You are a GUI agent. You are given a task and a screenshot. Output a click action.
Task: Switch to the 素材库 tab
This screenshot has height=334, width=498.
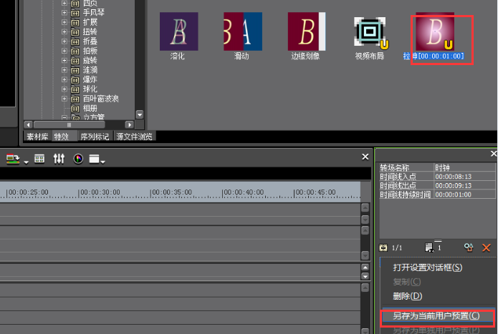[37, 137]
